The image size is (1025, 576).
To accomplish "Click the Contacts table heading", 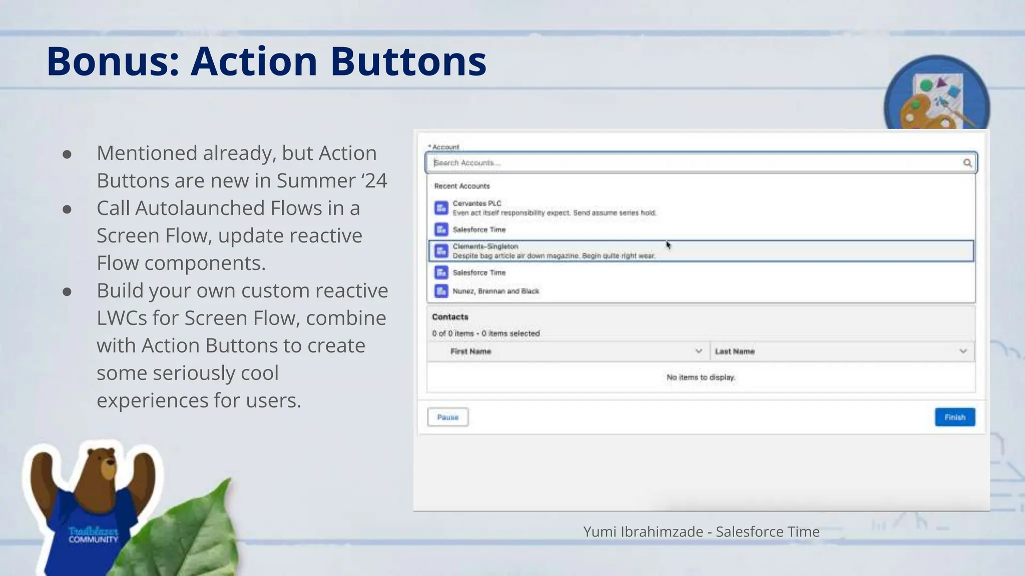I will [450, 317].
